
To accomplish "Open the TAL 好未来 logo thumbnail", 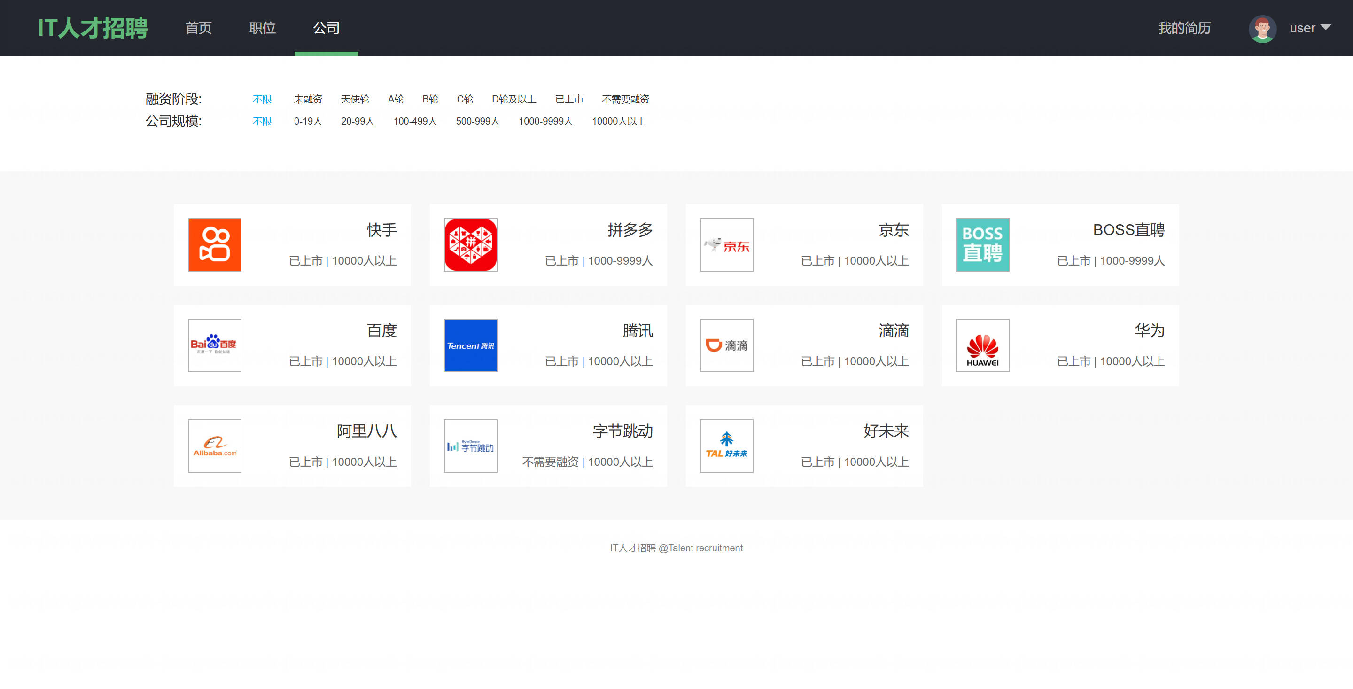I will (726, 446).
